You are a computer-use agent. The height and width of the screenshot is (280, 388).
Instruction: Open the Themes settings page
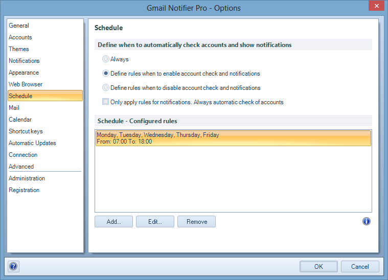pyautogui.click(x=19, y=49)
